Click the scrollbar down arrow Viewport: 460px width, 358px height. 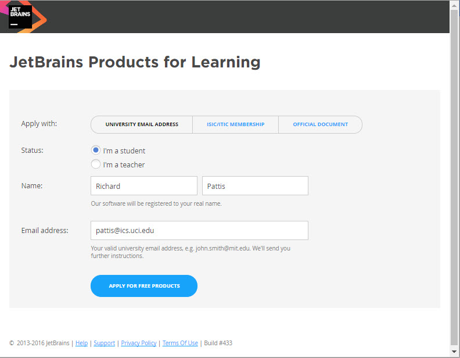(455, 352)
